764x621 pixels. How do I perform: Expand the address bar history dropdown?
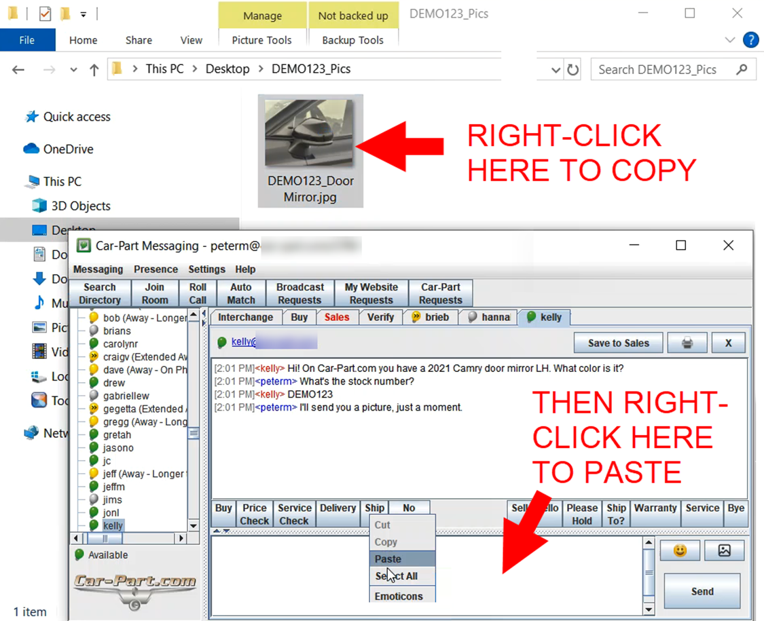pos(556,70)
